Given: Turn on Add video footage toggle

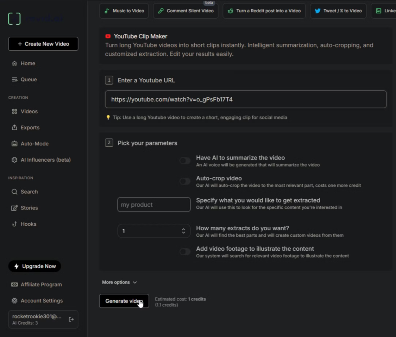Looking at the screenshot, I should 185,252.
